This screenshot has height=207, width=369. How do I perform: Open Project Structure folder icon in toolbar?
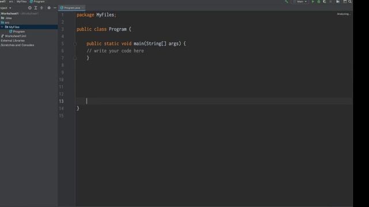pos(338,2)
